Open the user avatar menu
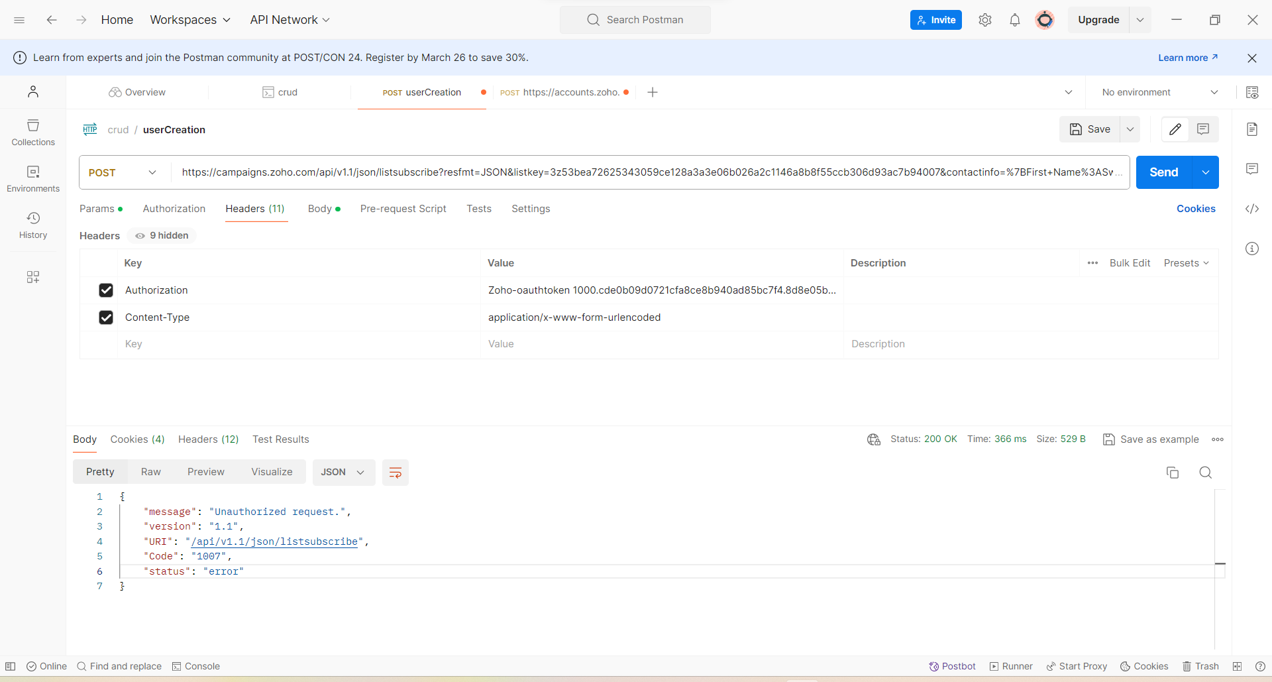 [x=1045, y=20]
